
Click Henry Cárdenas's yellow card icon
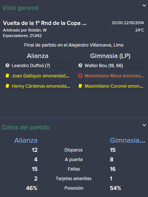click(x=7, y=86)
